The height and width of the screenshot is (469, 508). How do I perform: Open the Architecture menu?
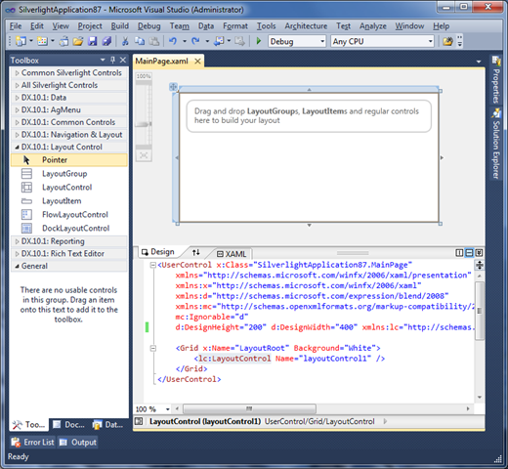coord(306,26)
